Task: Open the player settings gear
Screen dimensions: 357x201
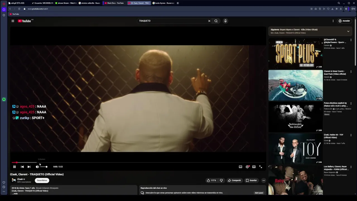Action: pos(247,167)
